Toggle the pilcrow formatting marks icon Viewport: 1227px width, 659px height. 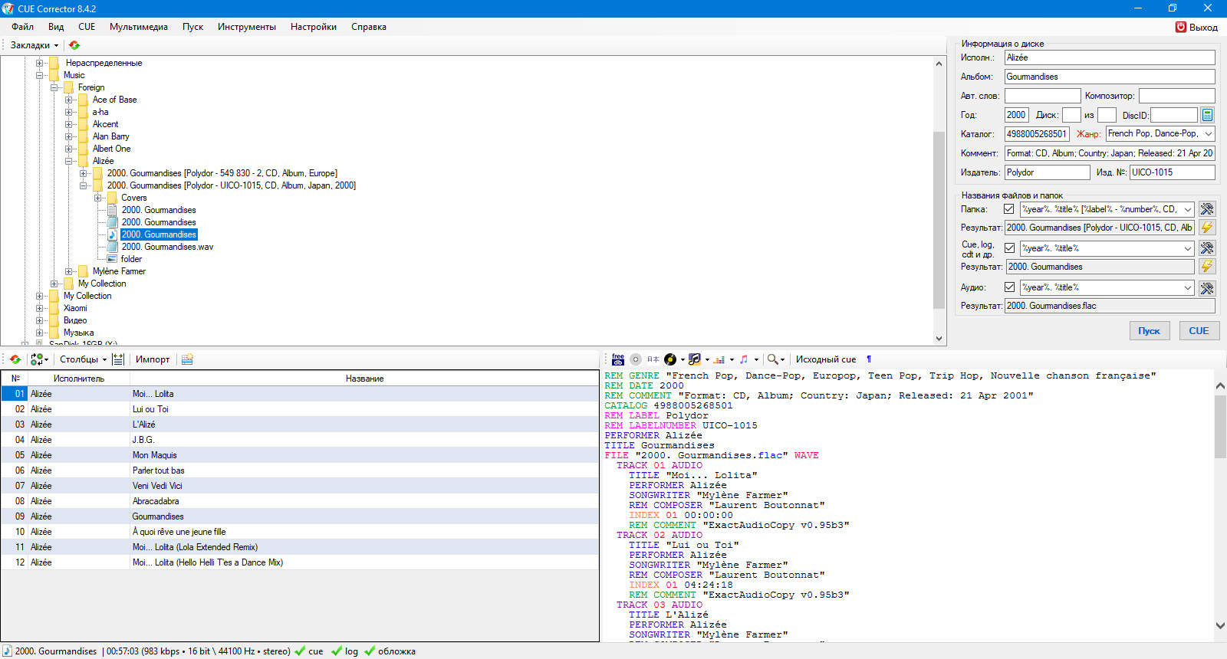point(869,359)
